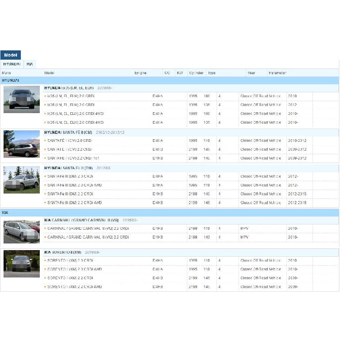Screen dimensions: 342x342
Task: Click arrow bullet beside SANTA FÉ II (CM) 2.2 CRDi 4x4
Action: point(45,158)
